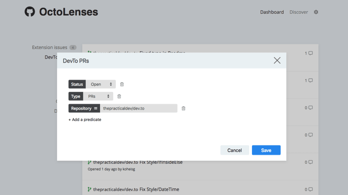The width and height of the screenshot is (348, 195).
Task: Click 'Opened 1 day ago by koheisg' text
Action: [x=112, y=169]
